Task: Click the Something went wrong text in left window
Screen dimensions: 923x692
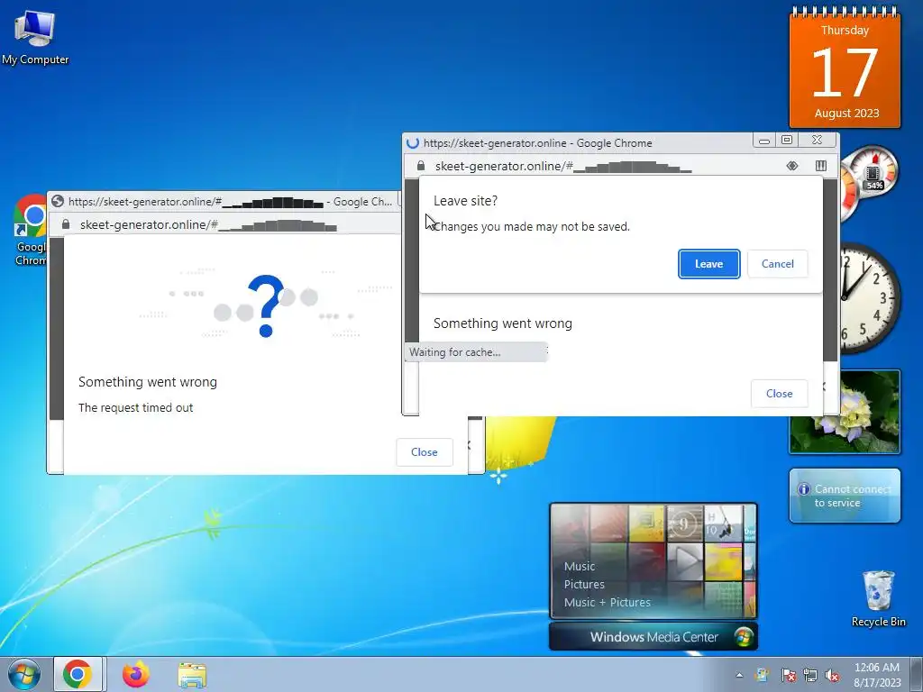Action: click(x=148, y=382)
